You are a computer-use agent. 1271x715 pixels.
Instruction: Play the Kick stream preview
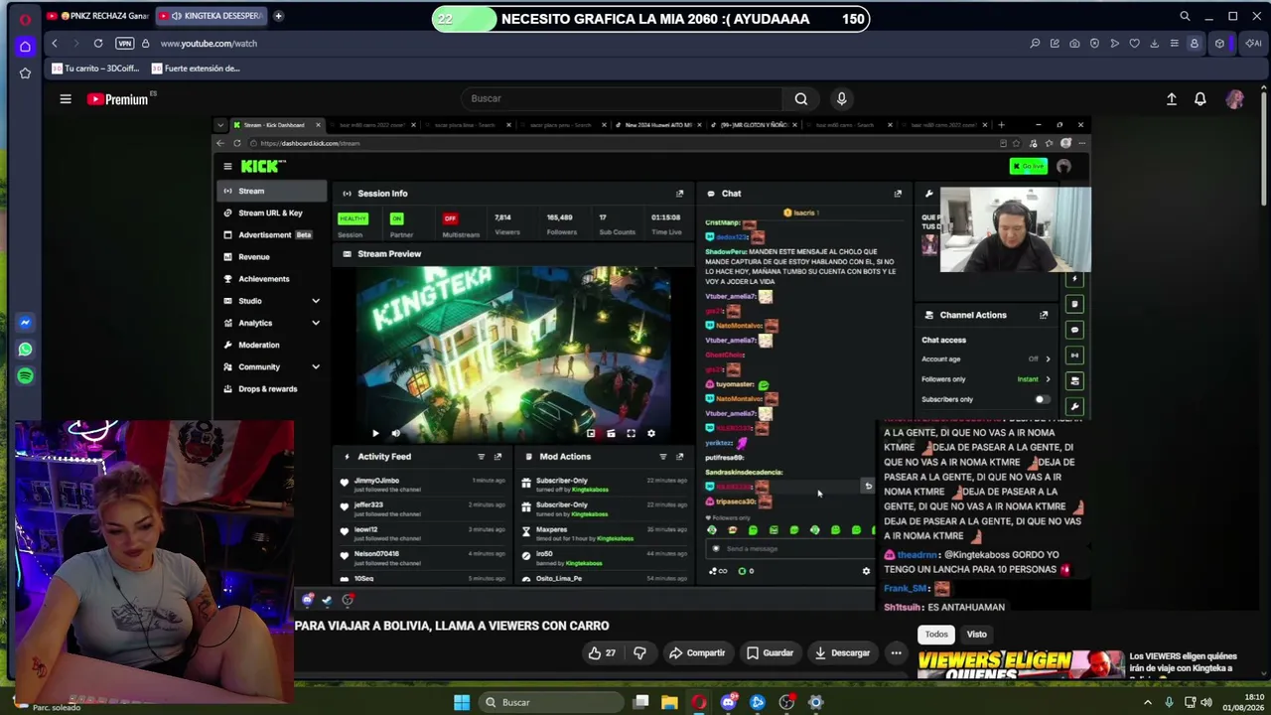375,433
